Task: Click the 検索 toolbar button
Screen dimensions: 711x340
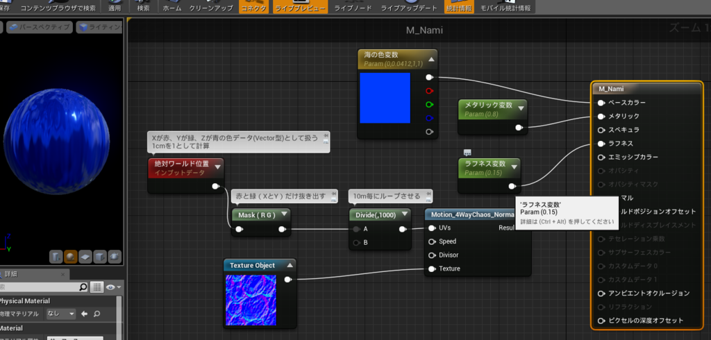Action: tap(143, 6)
